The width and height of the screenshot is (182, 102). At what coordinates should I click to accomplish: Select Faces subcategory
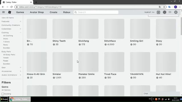[6, 61]
